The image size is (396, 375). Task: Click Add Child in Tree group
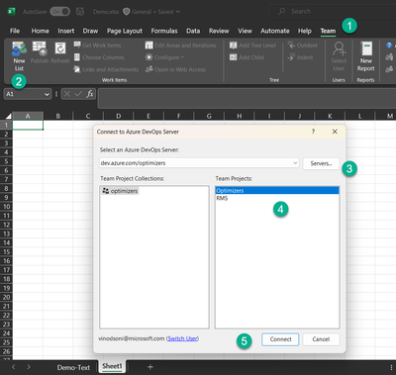click(x=247, y=57)
